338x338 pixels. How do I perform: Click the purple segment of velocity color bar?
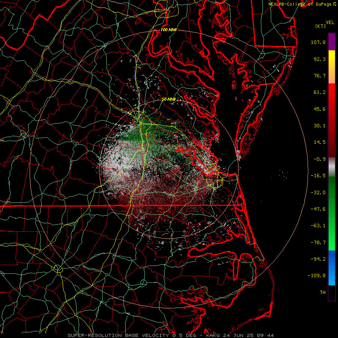(x=332, y=42)
